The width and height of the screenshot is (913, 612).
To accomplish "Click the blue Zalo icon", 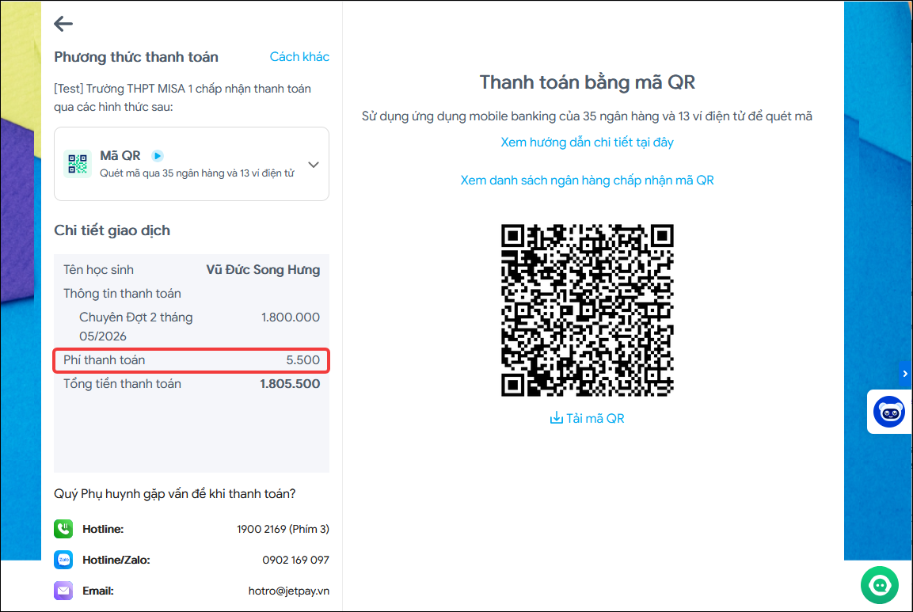I will point(63,560).
